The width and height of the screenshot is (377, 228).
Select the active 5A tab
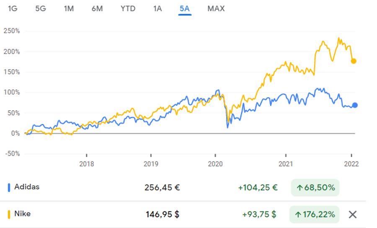point(185,9)
